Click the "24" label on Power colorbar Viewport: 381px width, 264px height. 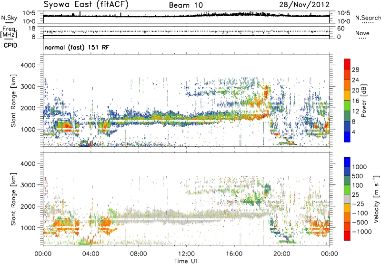tap(355, 80)
